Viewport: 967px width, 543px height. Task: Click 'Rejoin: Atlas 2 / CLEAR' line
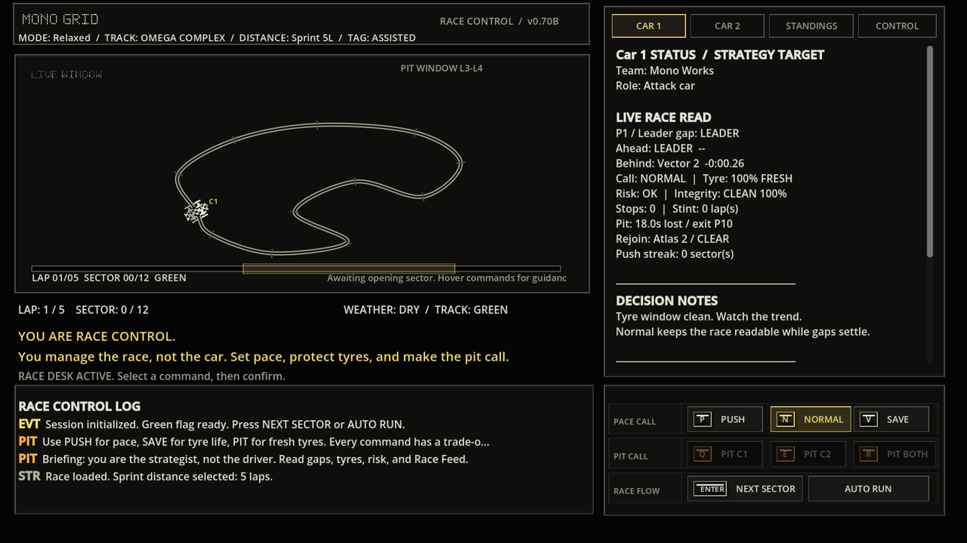tap(672, 239)
